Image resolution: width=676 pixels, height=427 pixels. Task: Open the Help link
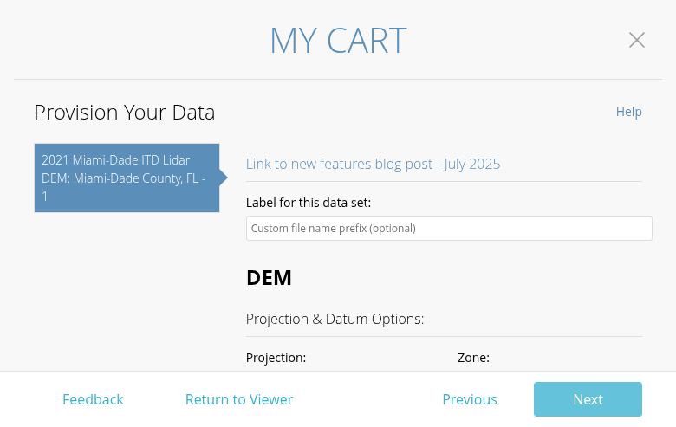pos(628,112)
